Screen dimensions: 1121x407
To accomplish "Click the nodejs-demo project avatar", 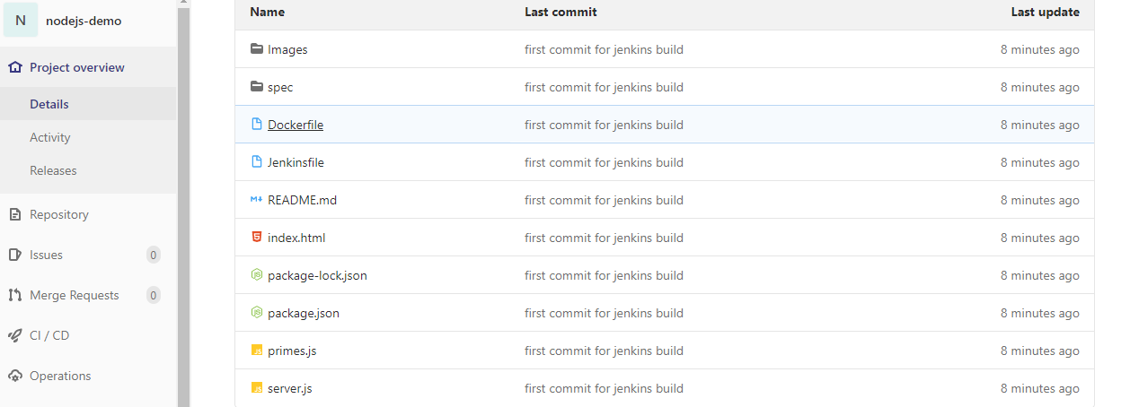I will (x=21, y=20).
